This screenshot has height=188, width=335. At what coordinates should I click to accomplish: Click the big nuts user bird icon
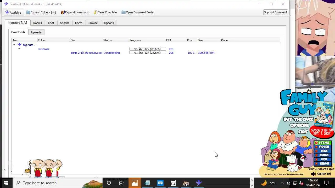(x=20, y=45)
